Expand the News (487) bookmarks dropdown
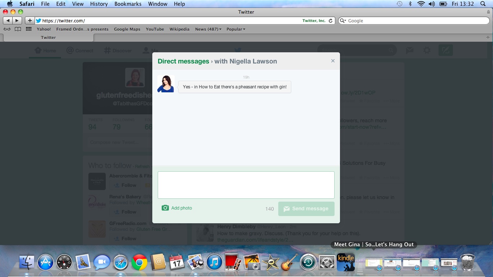Screen dimensions: 493x277 click(x=208, y=29)
